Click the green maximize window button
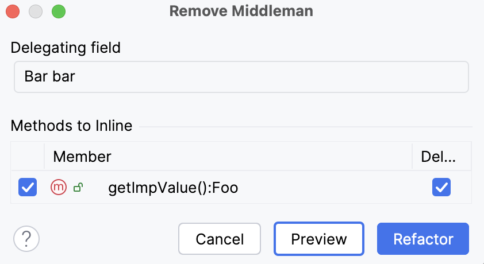The height and width of the screenshot is (264, 484). click(x=59, y=11)
